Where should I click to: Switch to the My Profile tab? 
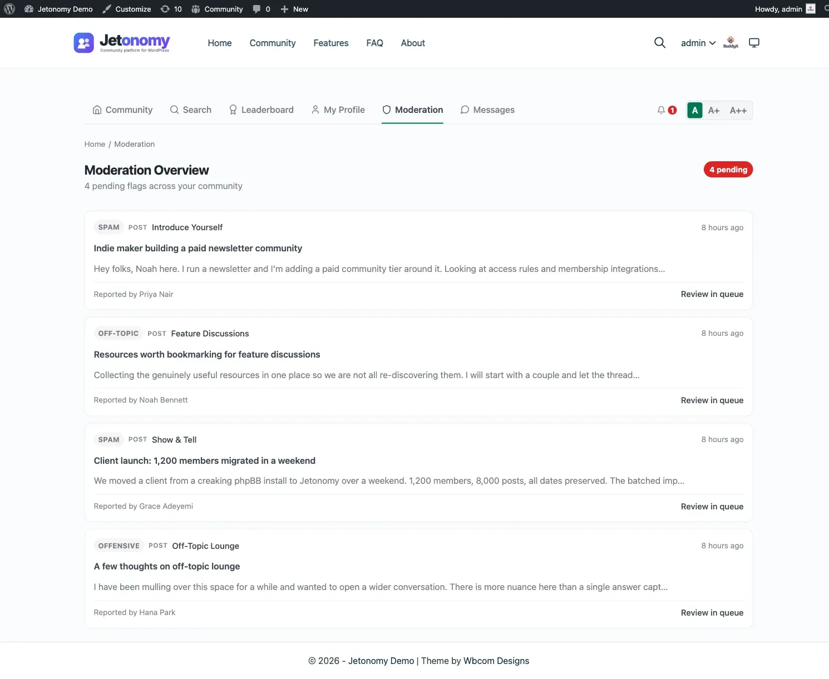[338, 110]
